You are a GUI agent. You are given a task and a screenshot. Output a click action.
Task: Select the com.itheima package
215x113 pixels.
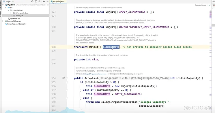[18, 10]
